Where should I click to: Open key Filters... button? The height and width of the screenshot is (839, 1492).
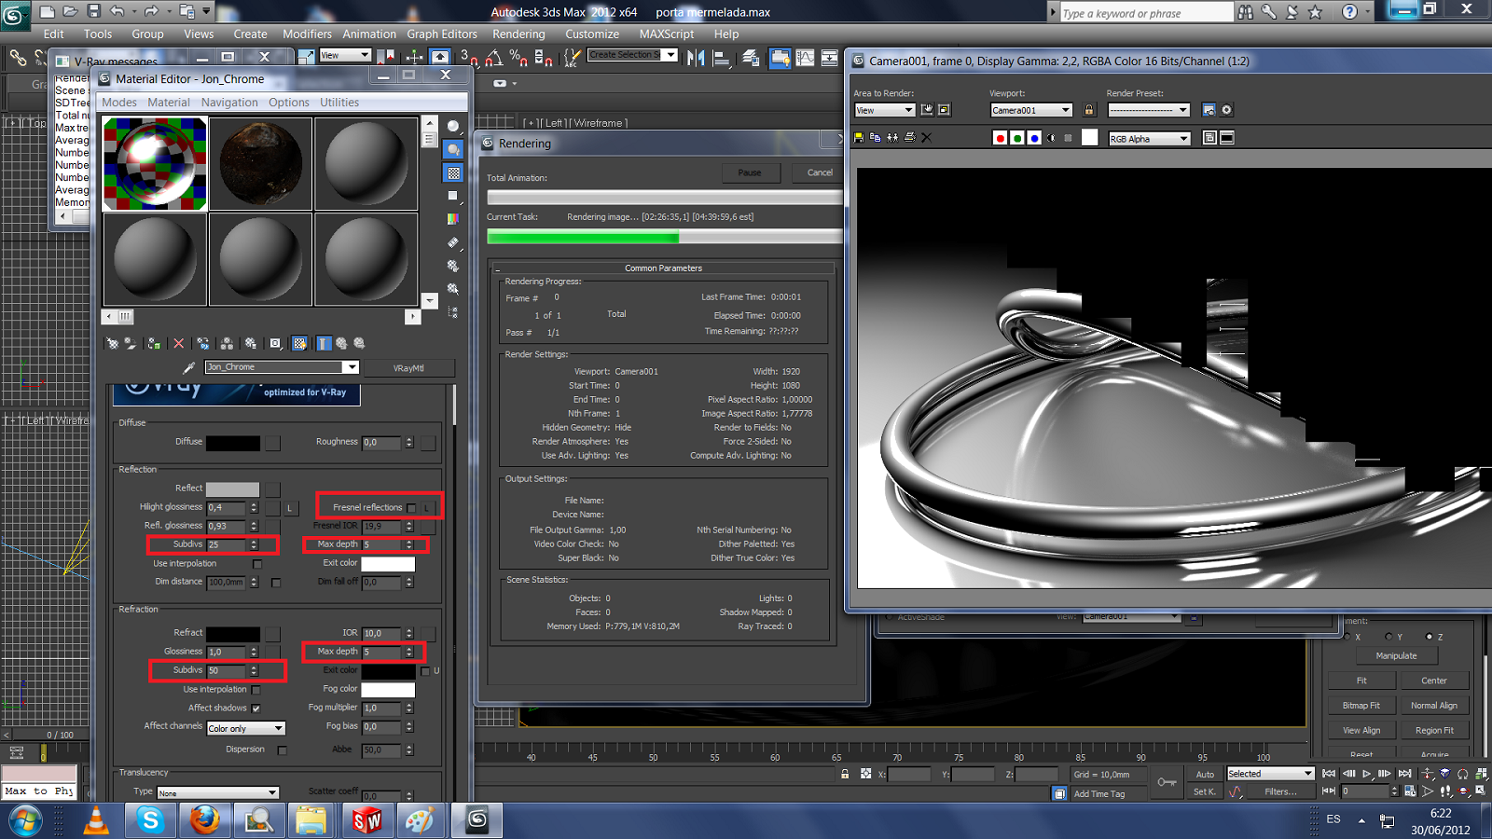coord(1280,791)
